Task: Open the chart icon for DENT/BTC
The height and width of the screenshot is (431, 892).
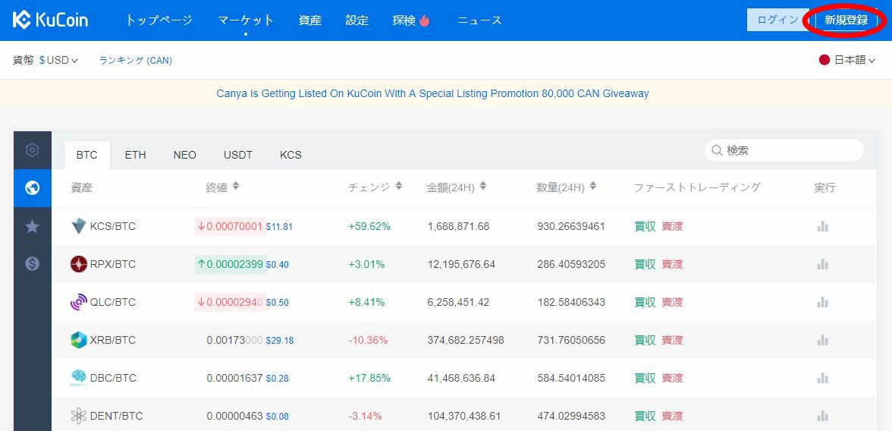Action: [822, 416]
